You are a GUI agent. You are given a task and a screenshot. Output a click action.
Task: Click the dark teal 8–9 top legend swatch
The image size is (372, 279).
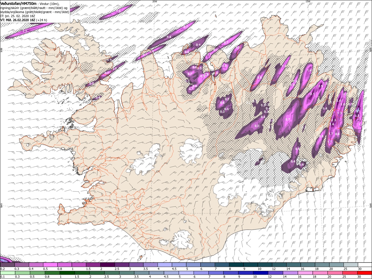tap(236, 264)
